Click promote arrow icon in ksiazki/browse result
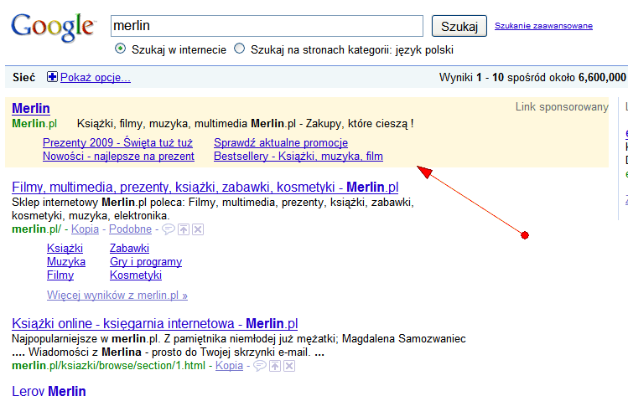This screenshot has width=628, height=396. (x=275, y=366)
